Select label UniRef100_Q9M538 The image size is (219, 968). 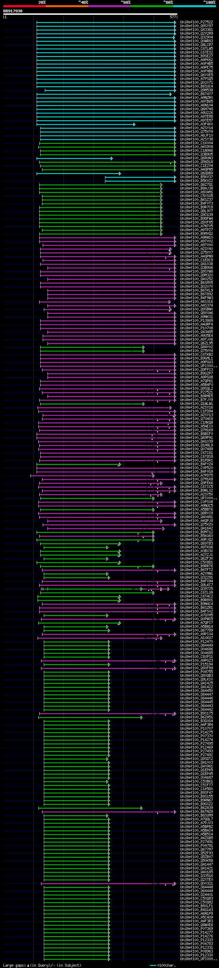(196, 90)
